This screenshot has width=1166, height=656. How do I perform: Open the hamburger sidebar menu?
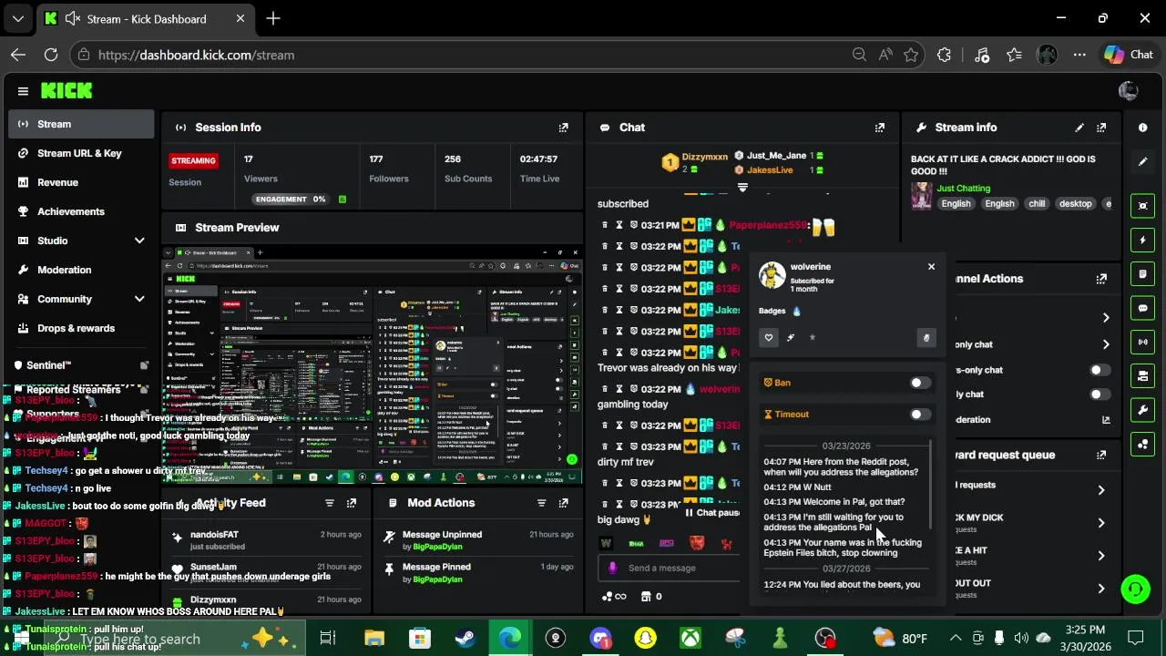coord(23,91)
